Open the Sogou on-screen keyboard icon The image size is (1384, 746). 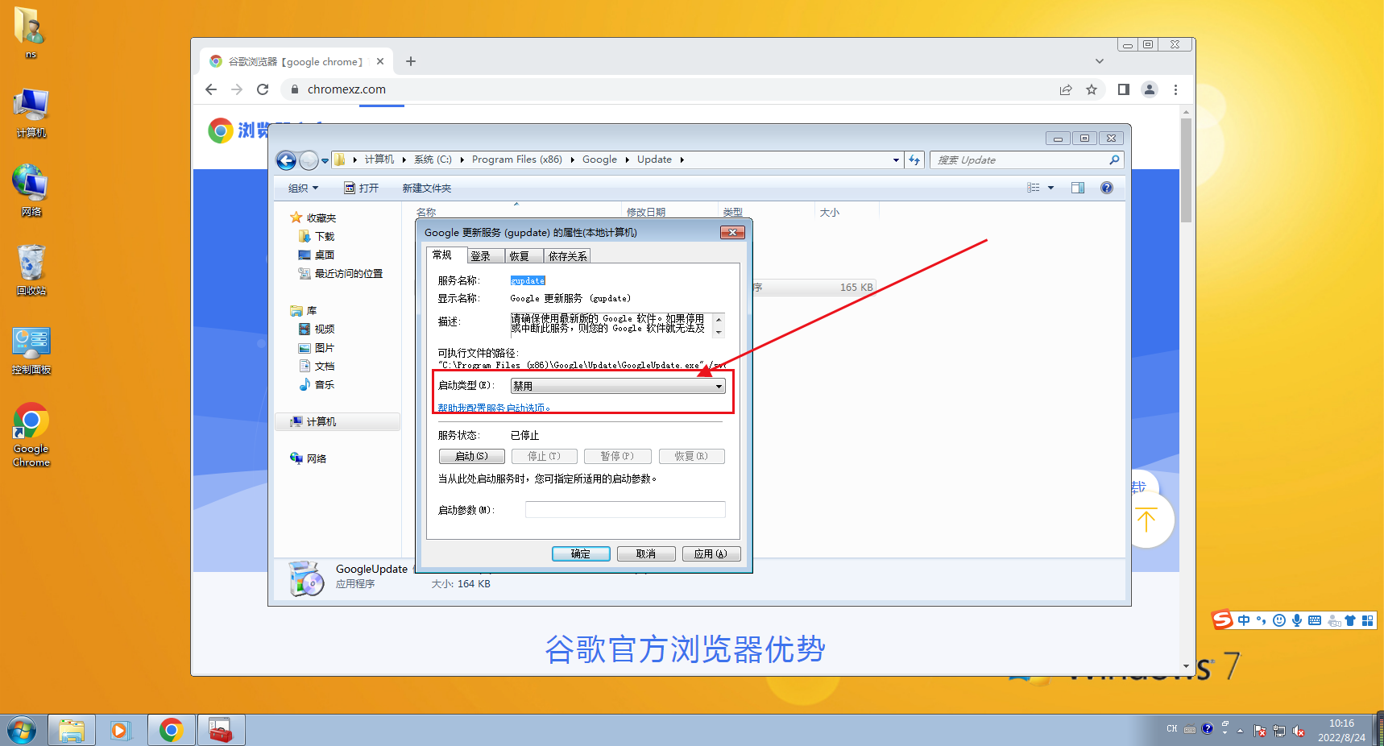coord(1315,620)
